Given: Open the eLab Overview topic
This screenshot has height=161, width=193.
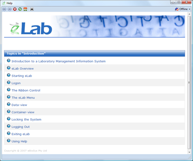Looking at the screenshot, I should click(23, 69).
